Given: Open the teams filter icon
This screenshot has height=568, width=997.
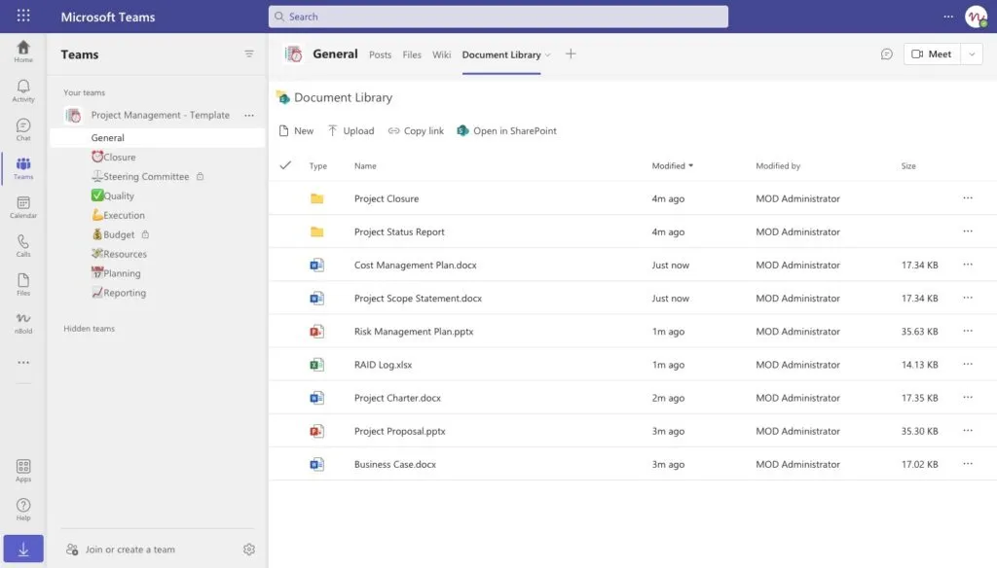Looking at the screenshot, I should point(249,54).
